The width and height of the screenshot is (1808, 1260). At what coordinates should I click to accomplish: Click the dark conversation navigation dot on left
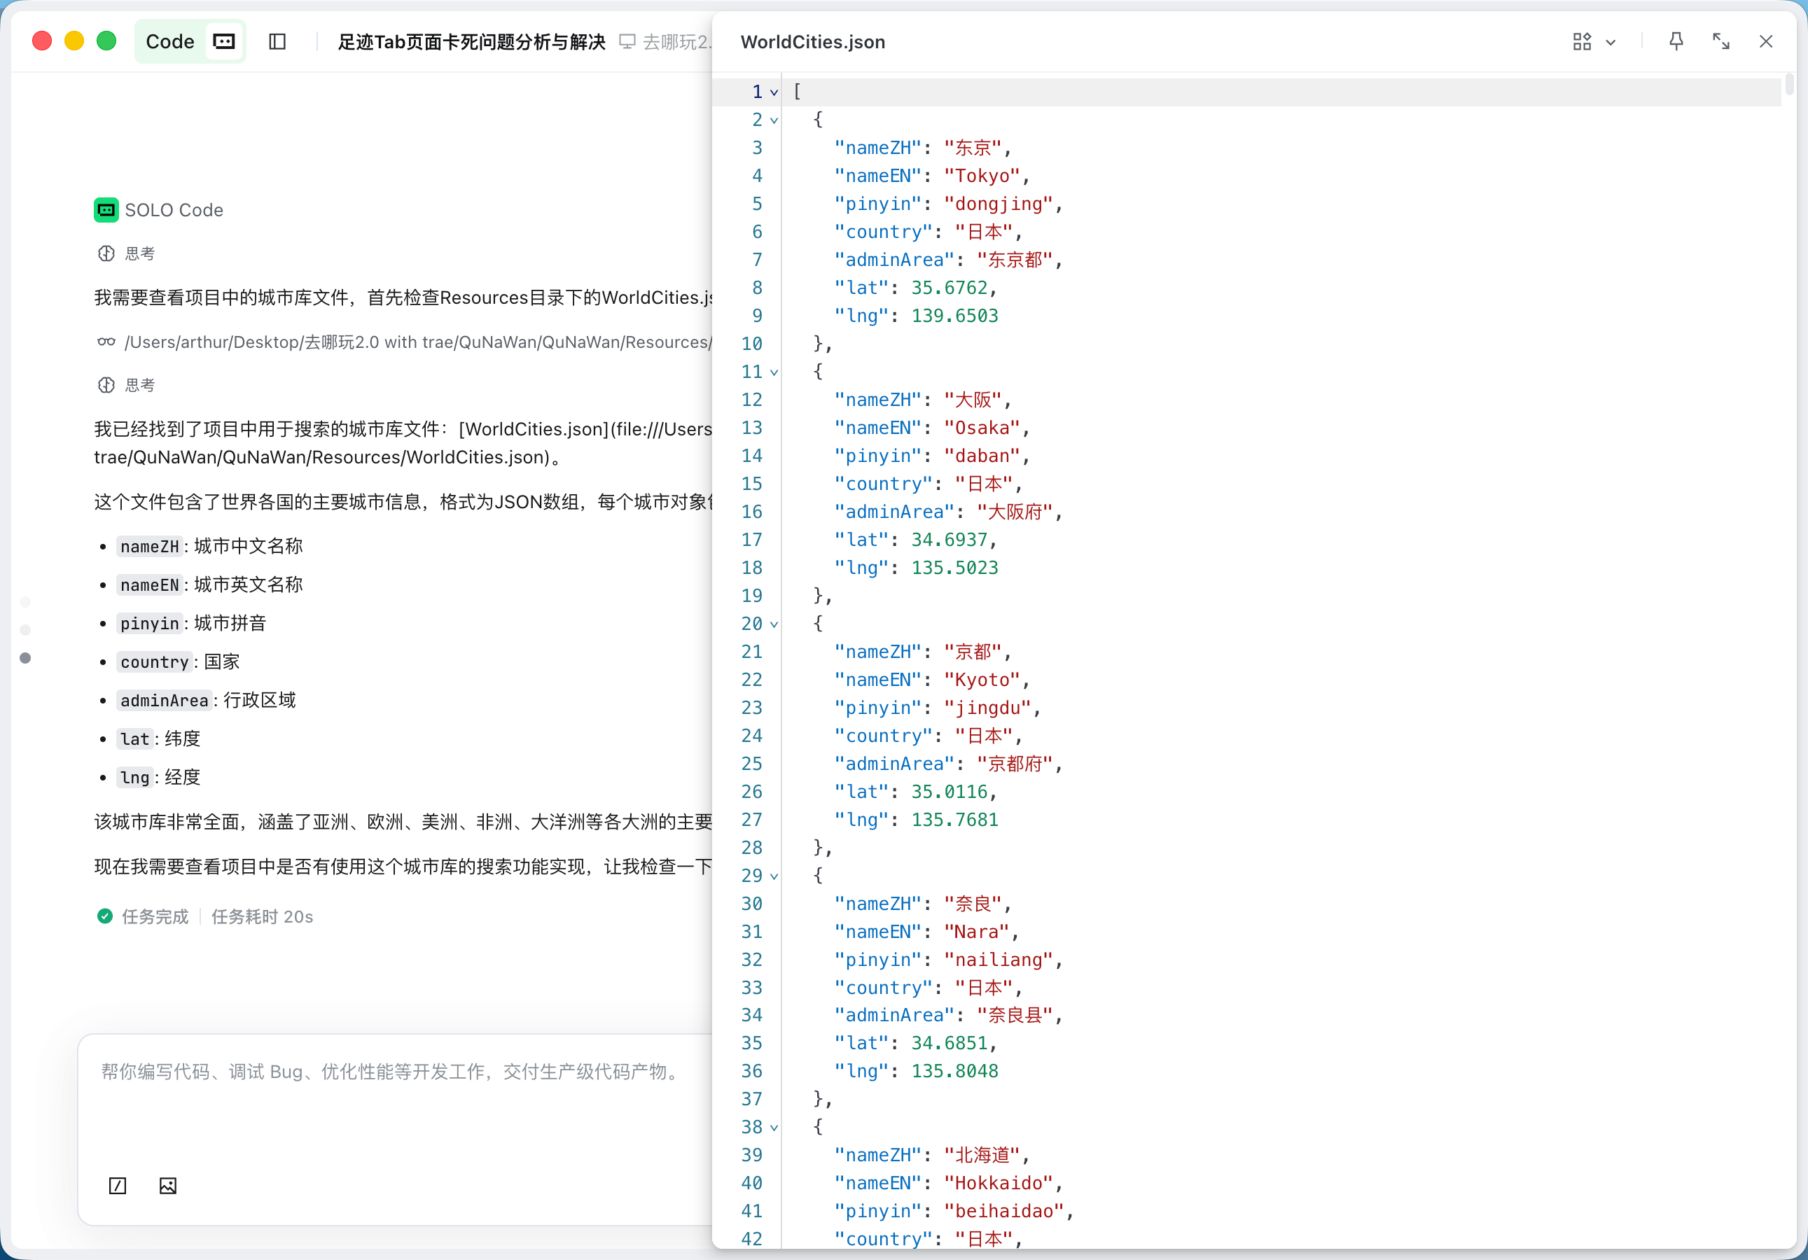tap(25, 658)
